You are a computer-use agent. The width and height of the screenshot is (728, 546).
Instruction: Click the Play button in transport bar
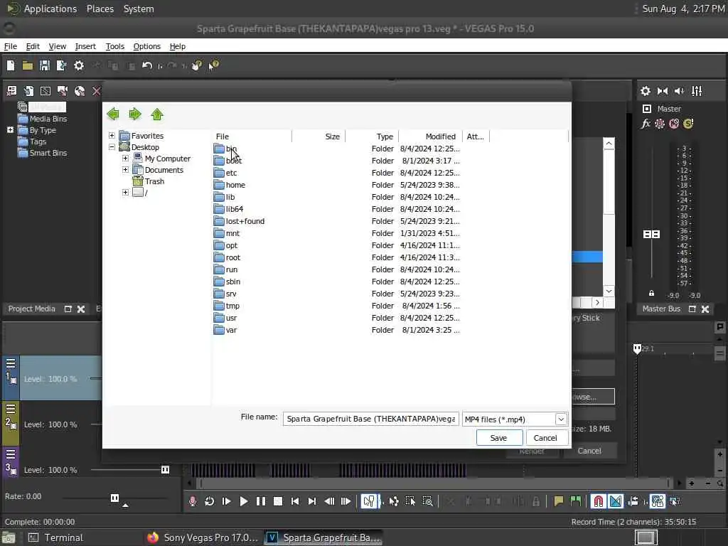(x=243, y=501)
